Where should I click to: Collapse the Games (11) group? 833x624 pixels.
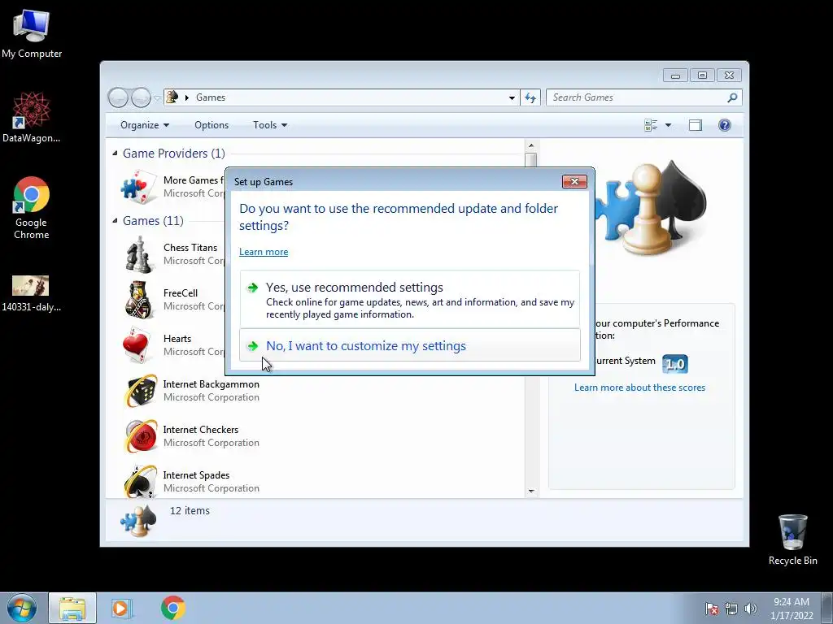115,221
